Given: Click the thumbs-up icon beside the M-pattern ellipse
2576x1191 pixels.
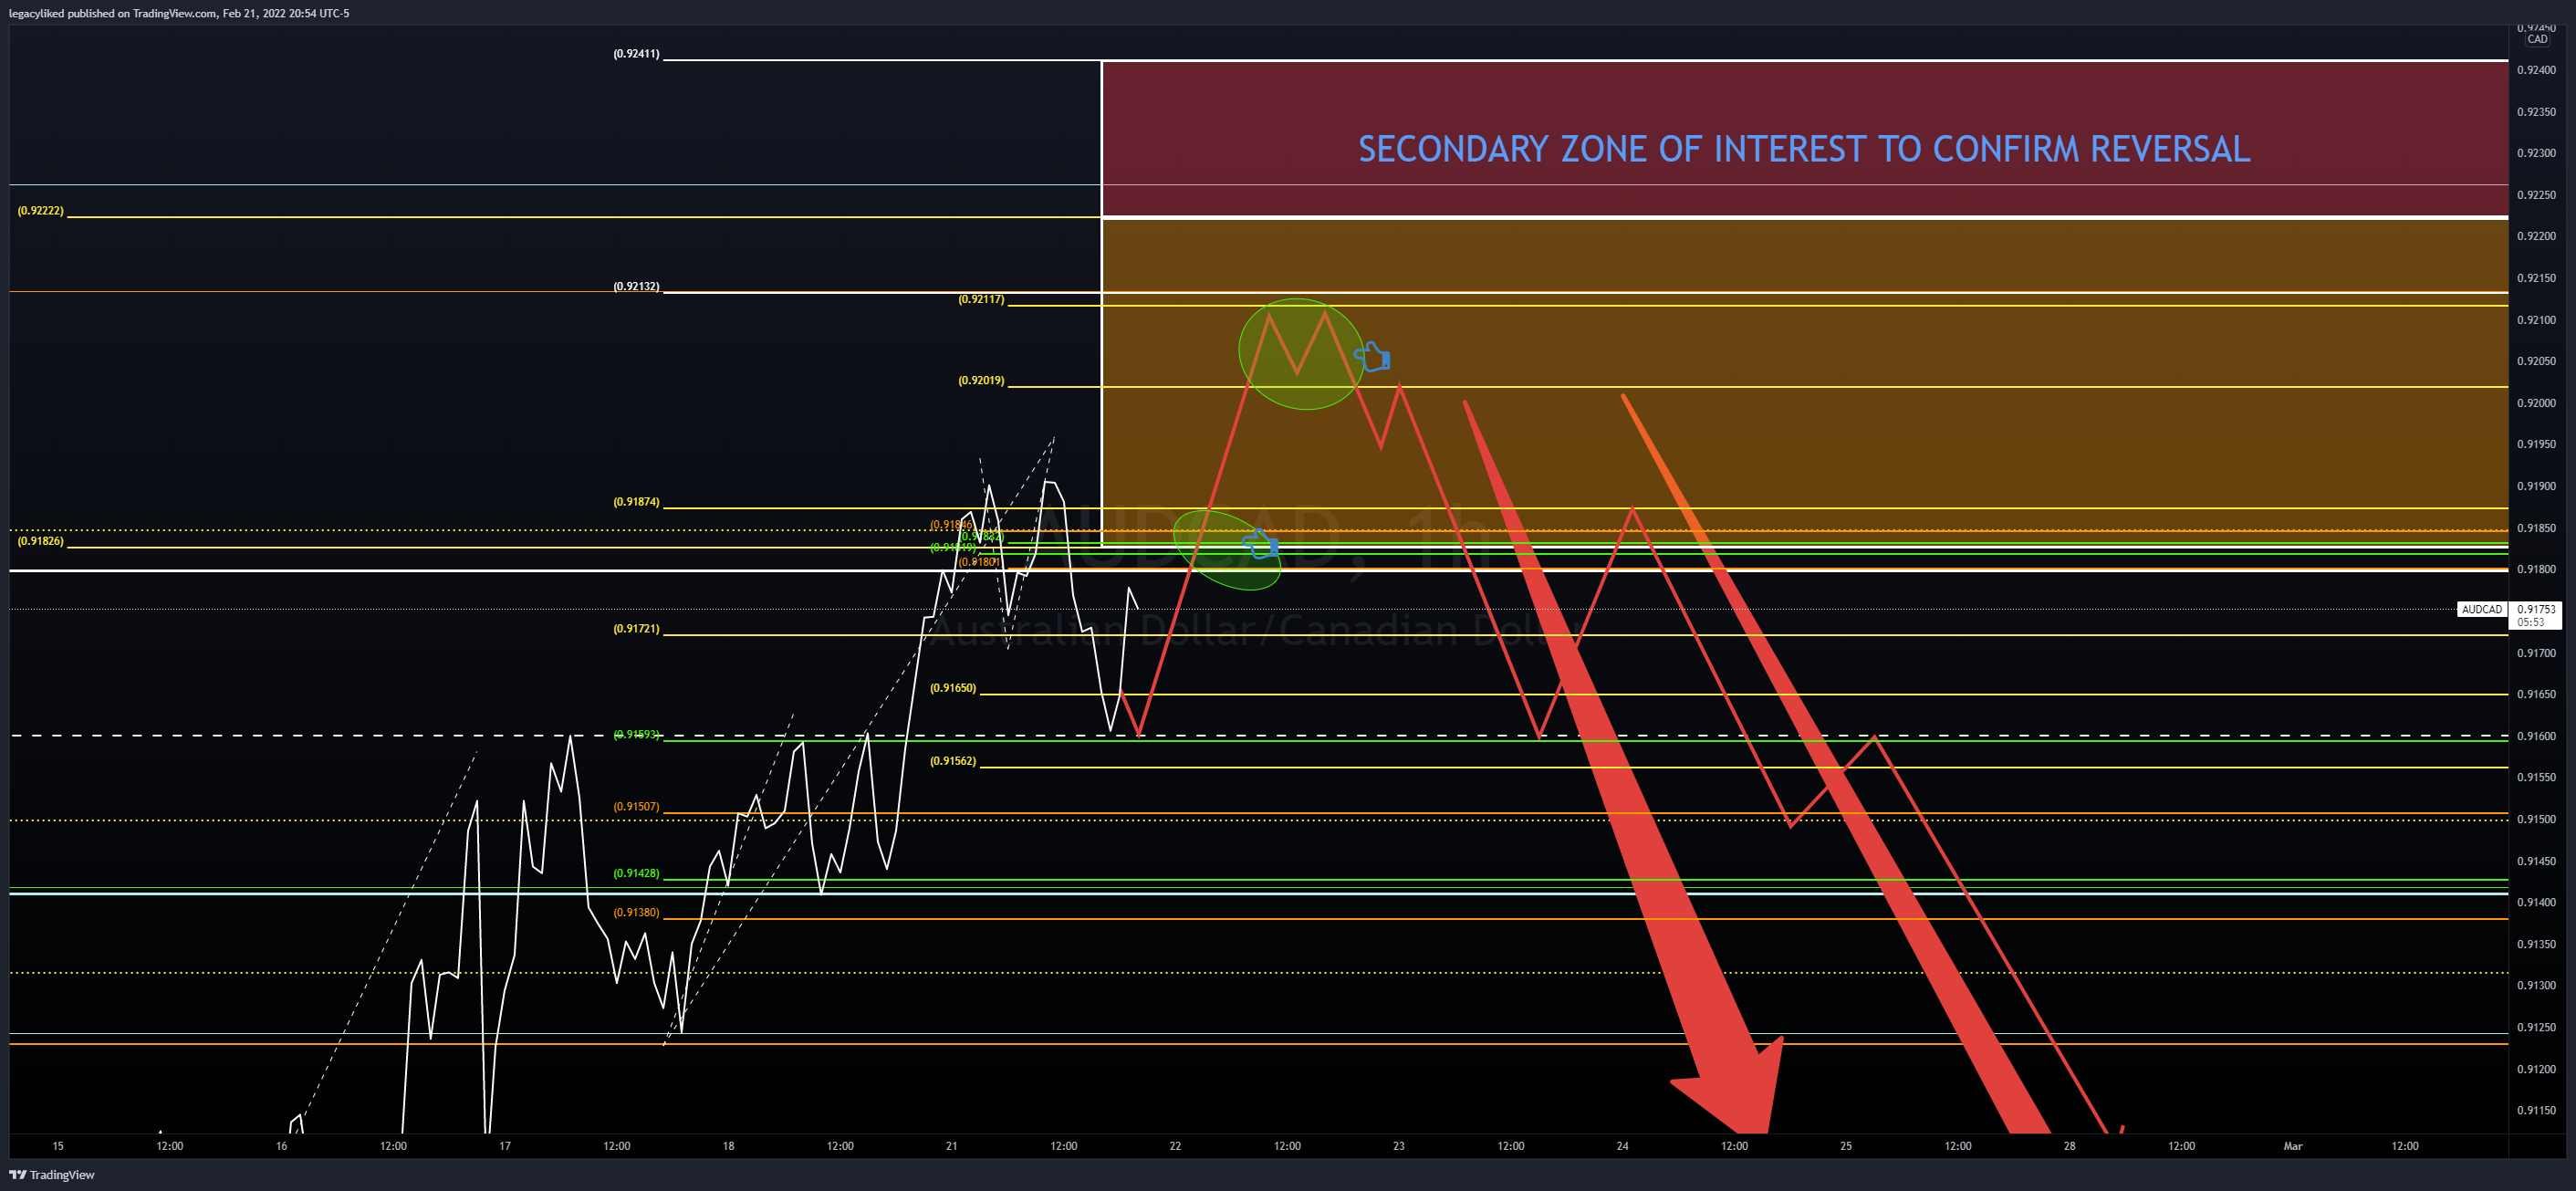Looking at the screenshot, I should pyautogui.click(x=1372, y=356).
